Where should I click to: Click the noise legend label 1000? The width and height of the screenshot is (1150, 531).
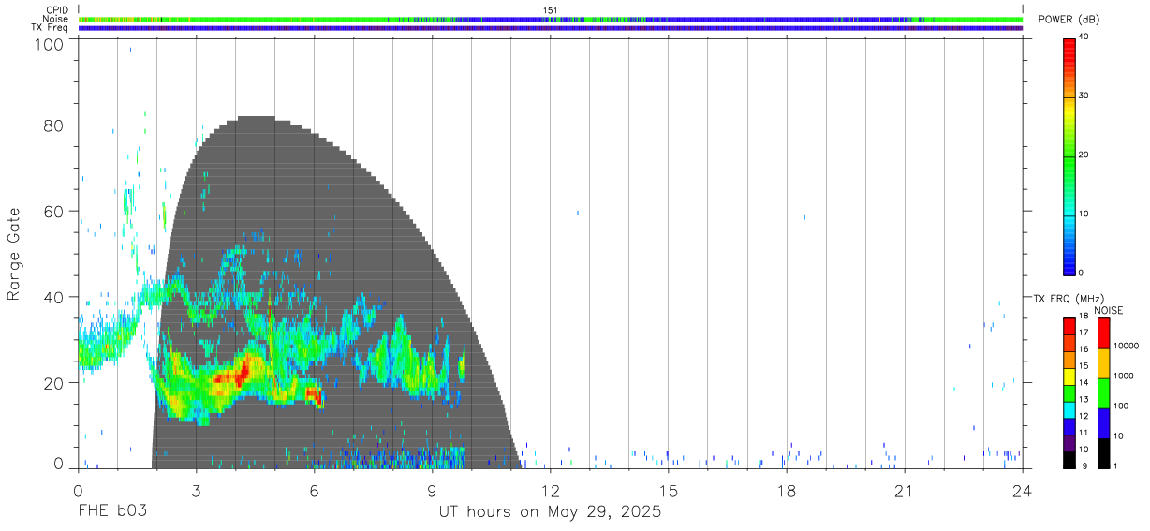[x=1124, y=376]
